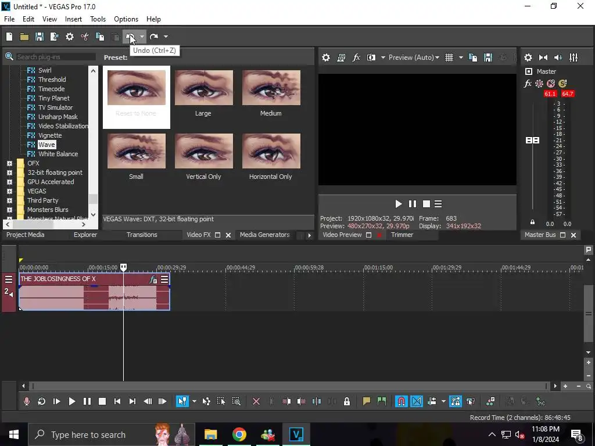Click event FX icon on timeline clip
Screen dimensions: 595x446
click(153, 279)
